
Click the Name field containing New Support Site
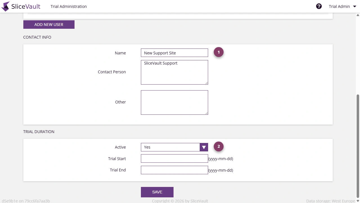point(174,53)
